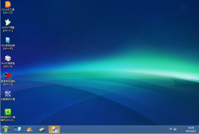Screen dimensions: 199x134
Task: Click the 【Alt+G】 text under GHOST克隆
Action: point(8,30)
